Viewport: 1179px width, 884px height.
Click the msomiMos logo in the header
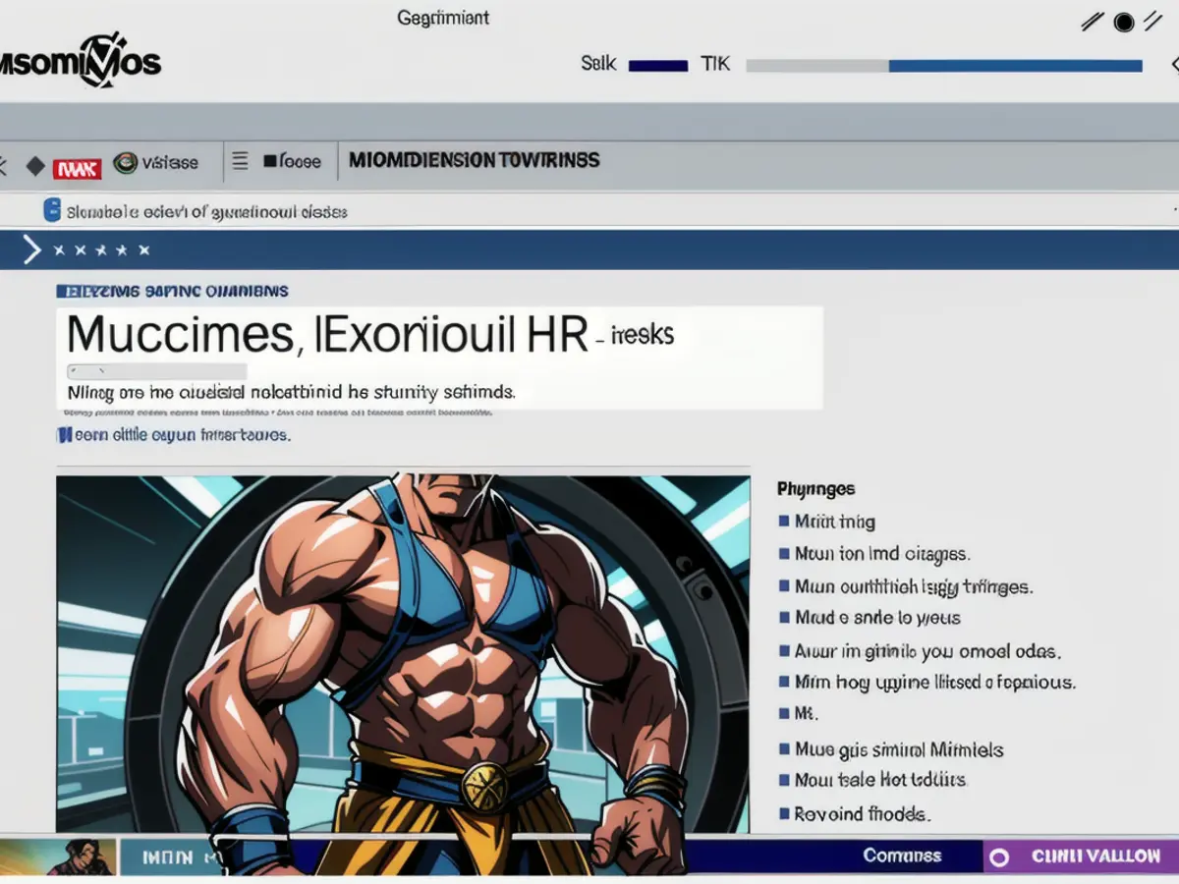coord(79,63)
